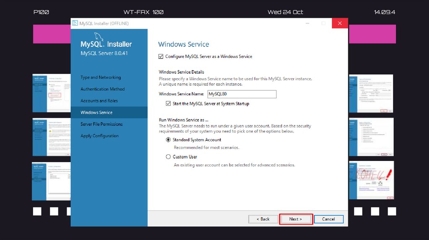Click the Windows Service heading
The height and width of the screenshot is (240, 429).
(183, 44)
